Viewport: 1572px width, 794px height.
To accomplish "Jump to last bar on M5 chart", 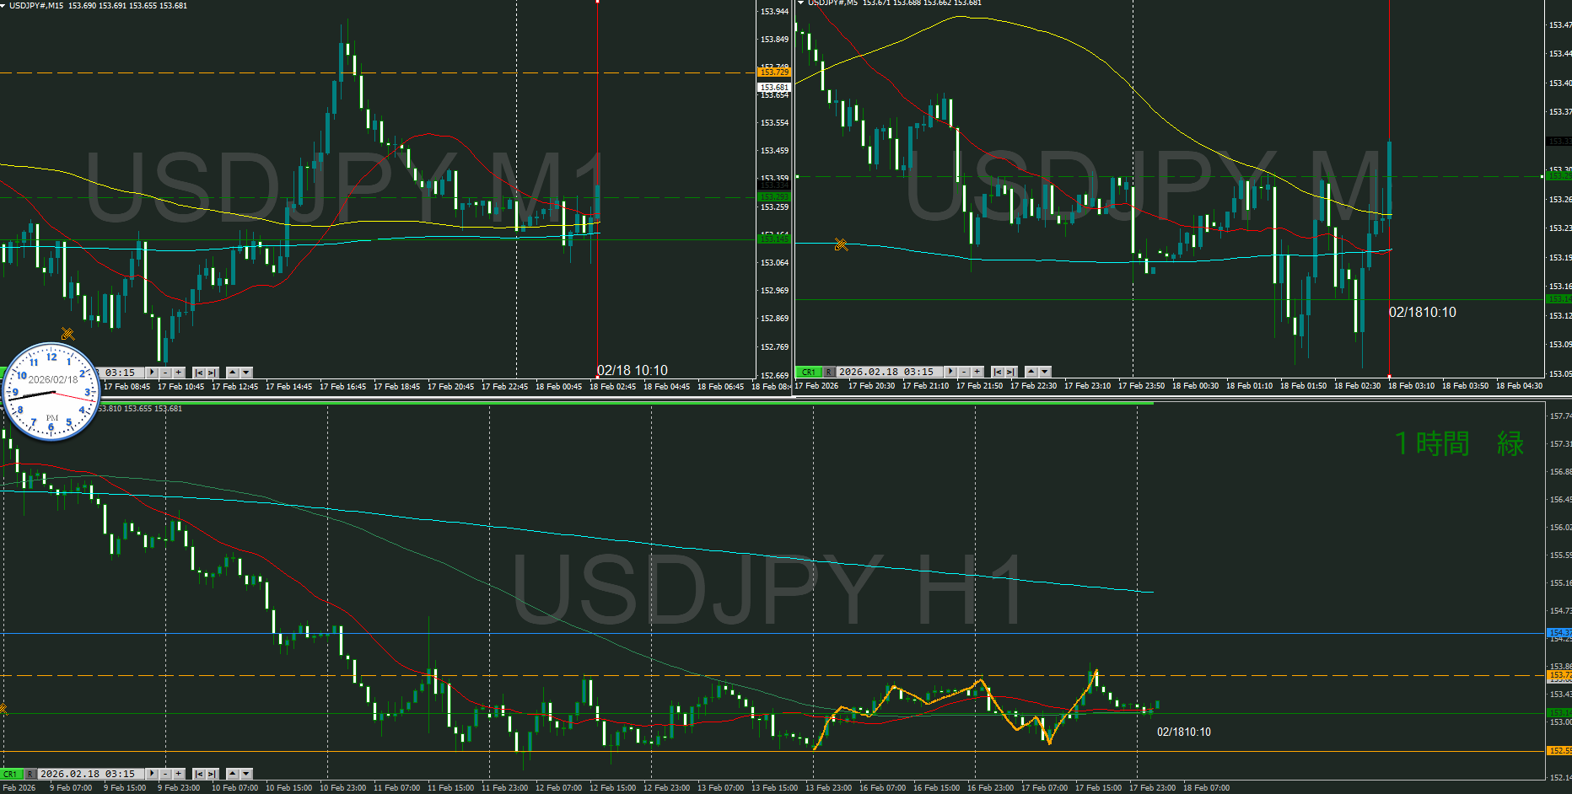I will pyautogui.click(x=1010, y=372).
